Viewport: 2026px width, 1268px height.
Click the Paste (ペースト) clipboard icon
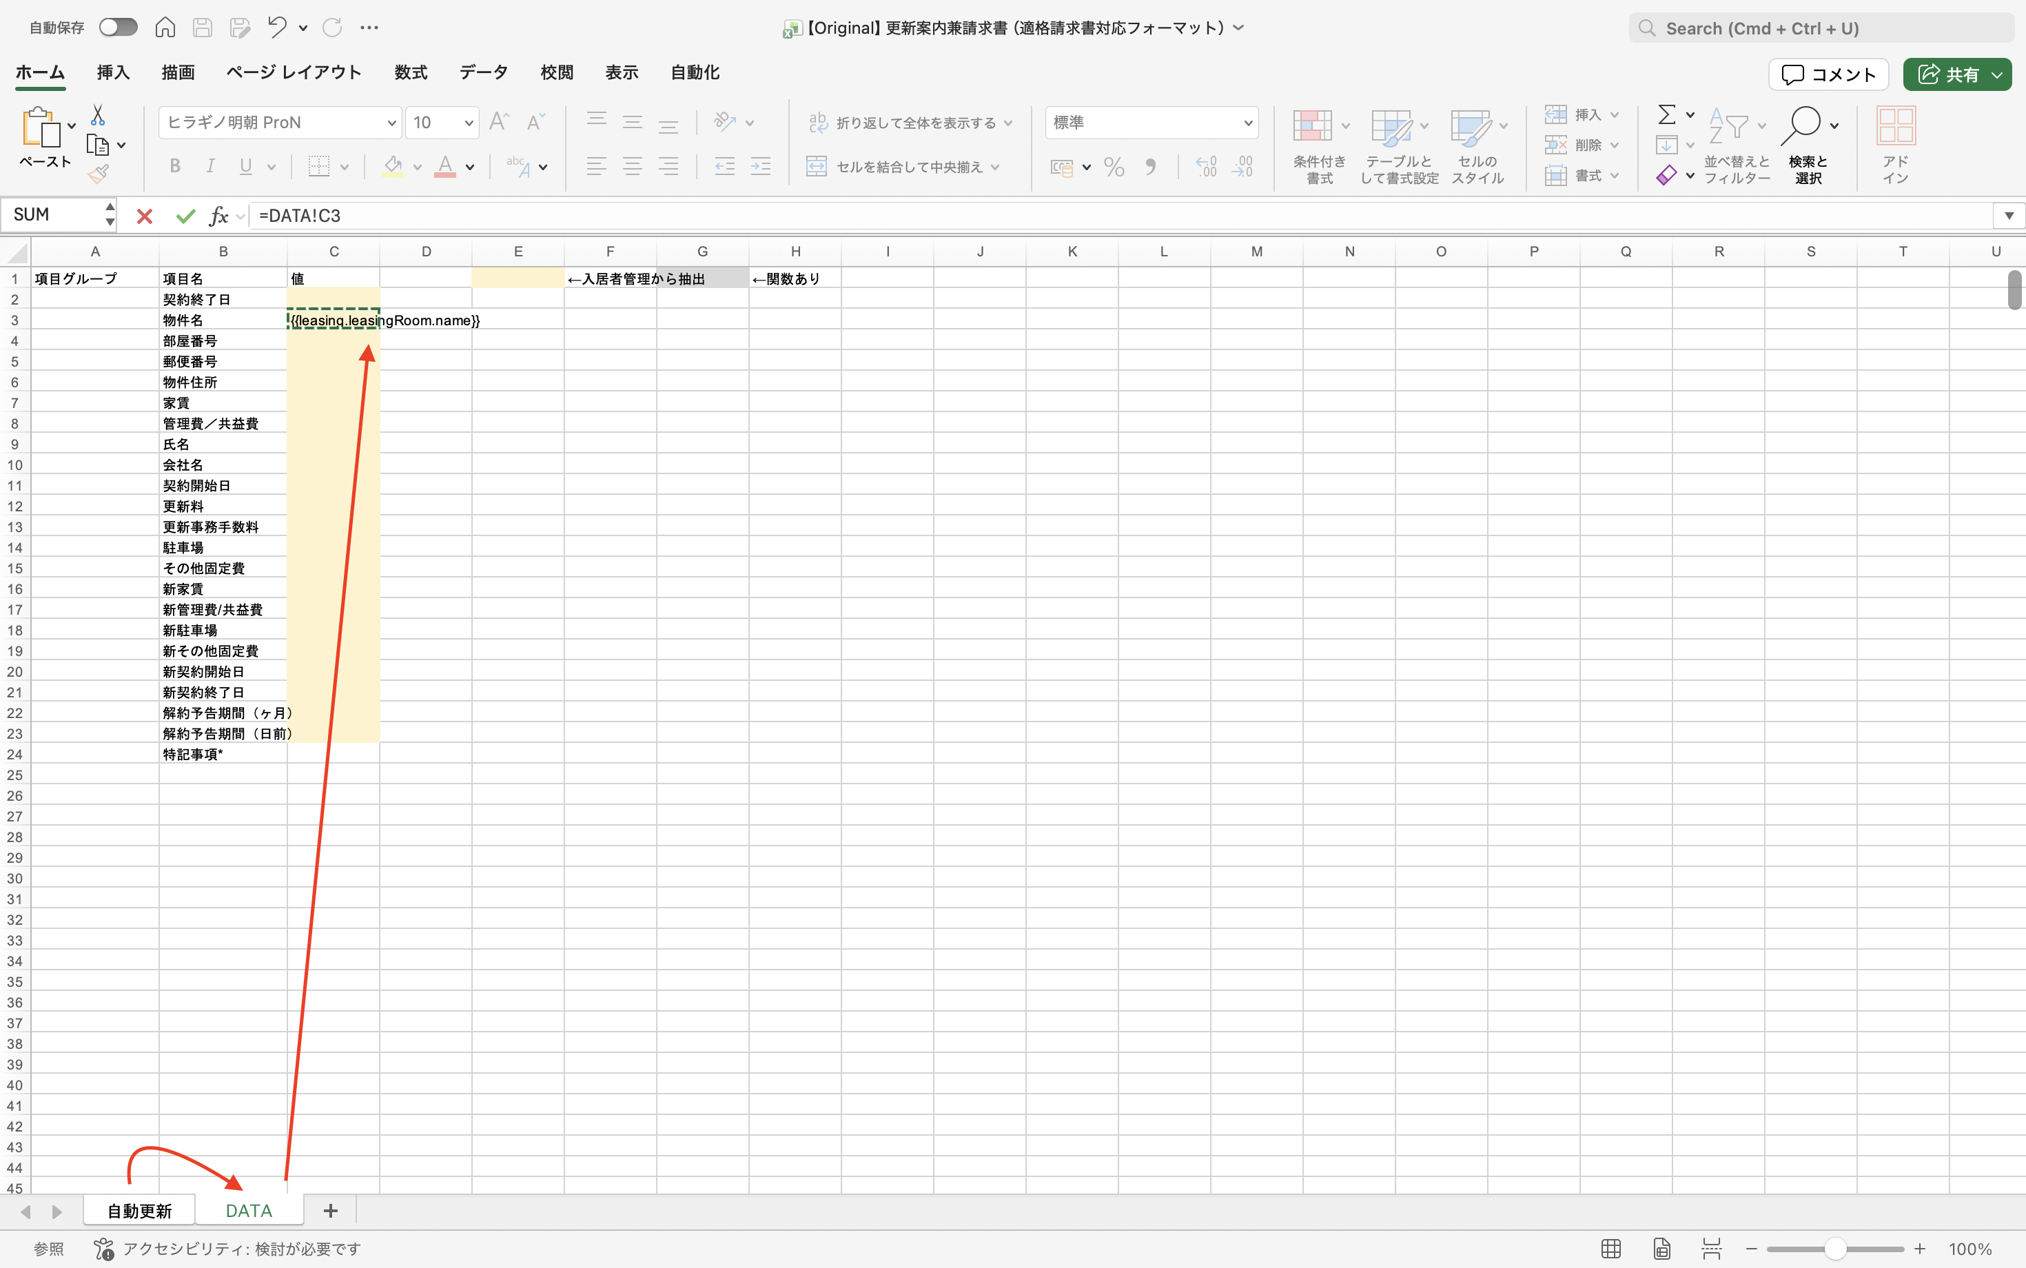coord(41,127)
